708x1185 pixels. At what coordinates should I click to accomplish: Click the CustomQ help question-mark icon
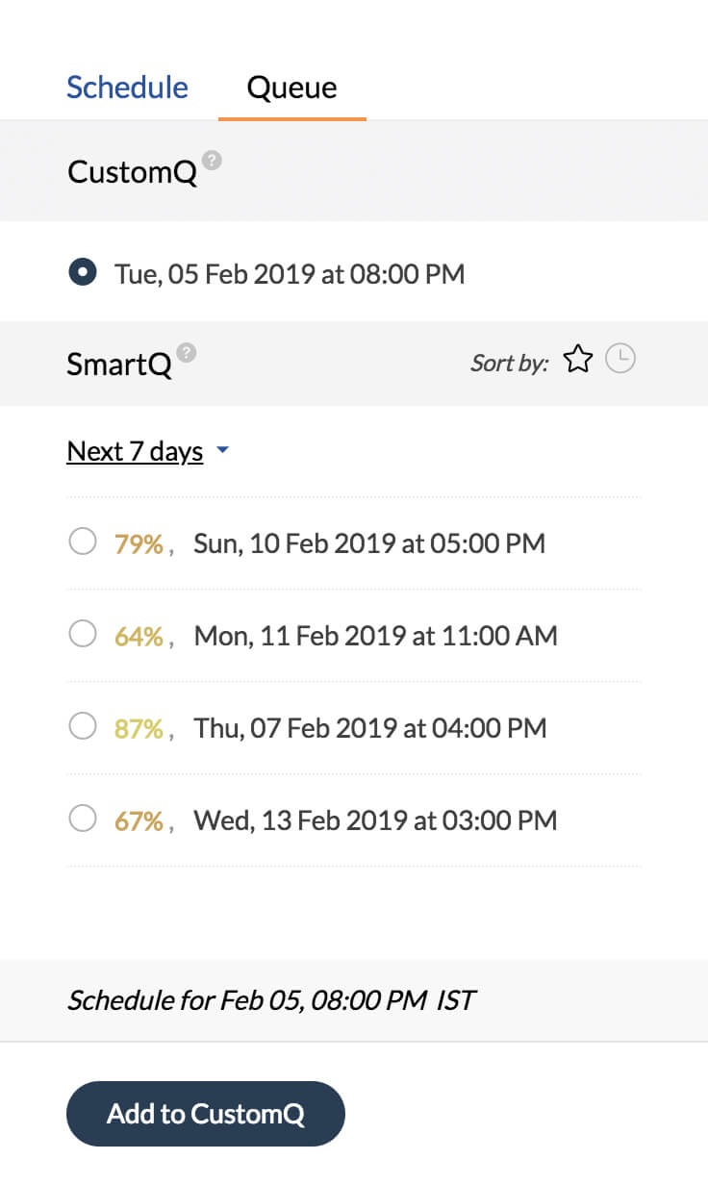tap(213, 160)
